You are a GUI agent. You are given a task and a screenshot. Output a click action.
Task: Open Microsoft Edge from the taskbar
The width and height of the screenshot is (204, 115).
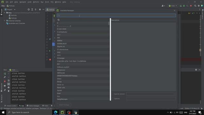56,112
